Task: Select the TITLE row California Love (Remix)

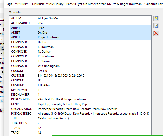Action: (x=80, y=118)
